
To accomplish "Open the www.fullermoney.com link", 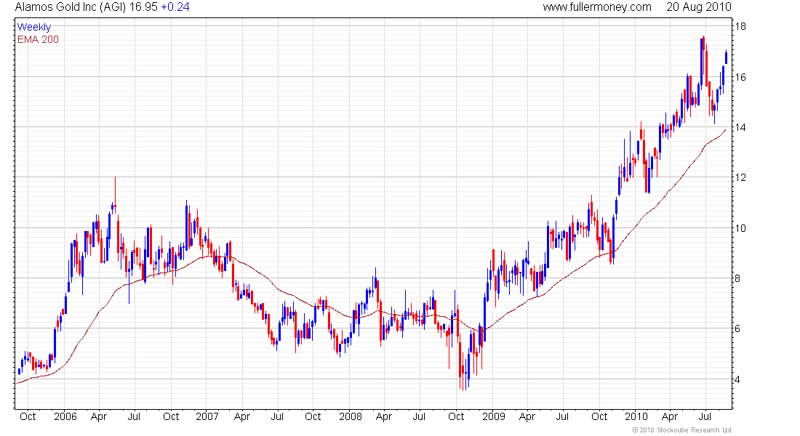I will pos(597,7).
